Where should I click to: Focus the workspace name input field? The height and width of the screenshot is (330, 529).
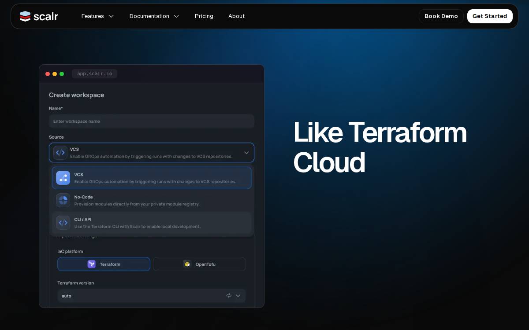pyautogui.click(x=152, y=121)
